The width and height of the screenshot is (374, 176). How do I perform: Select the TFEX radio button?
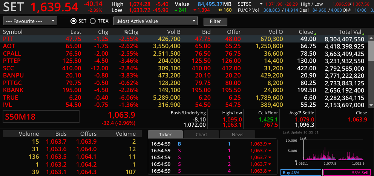tap(92, 21)
